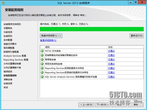Select 安装进度 step in sidebar
This screenshot has height=110, width=147.
(8, 83)
